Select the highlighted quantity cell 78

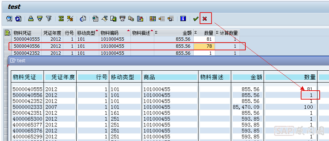[204, 46]
